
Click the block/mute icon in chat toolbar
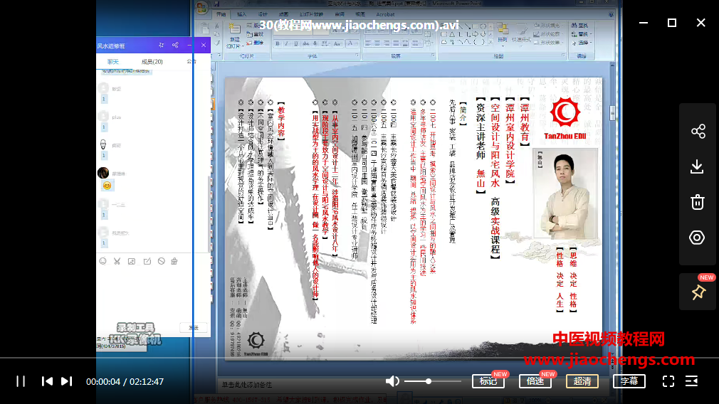click(162, 261)
